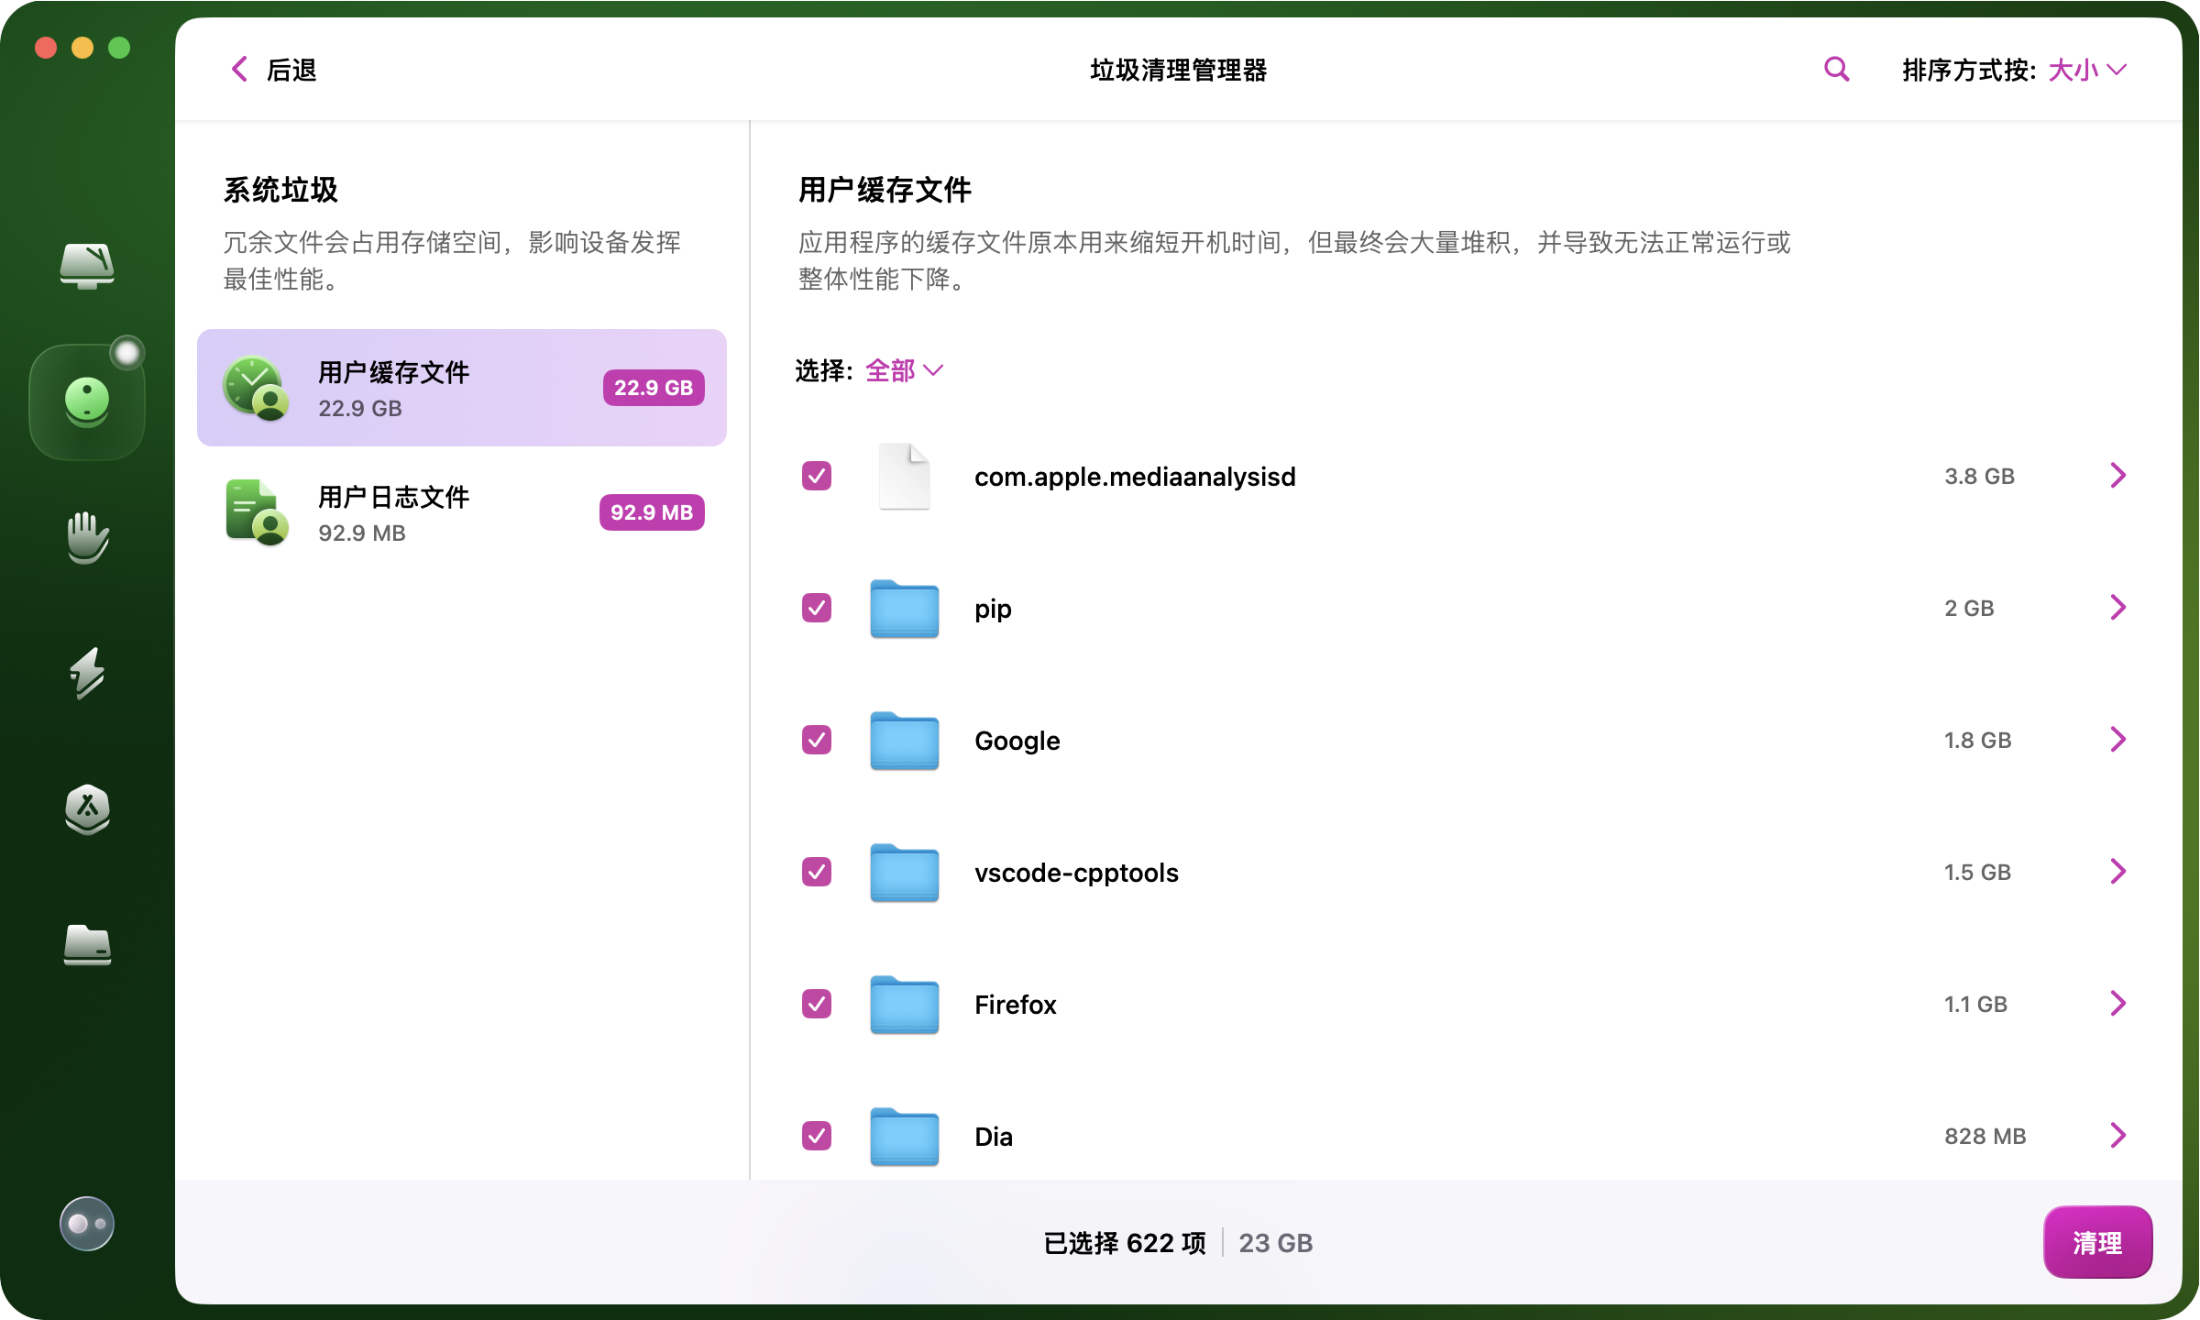
Task: Open Smart Care monitor sidebar icon
Action: point(87,266)
